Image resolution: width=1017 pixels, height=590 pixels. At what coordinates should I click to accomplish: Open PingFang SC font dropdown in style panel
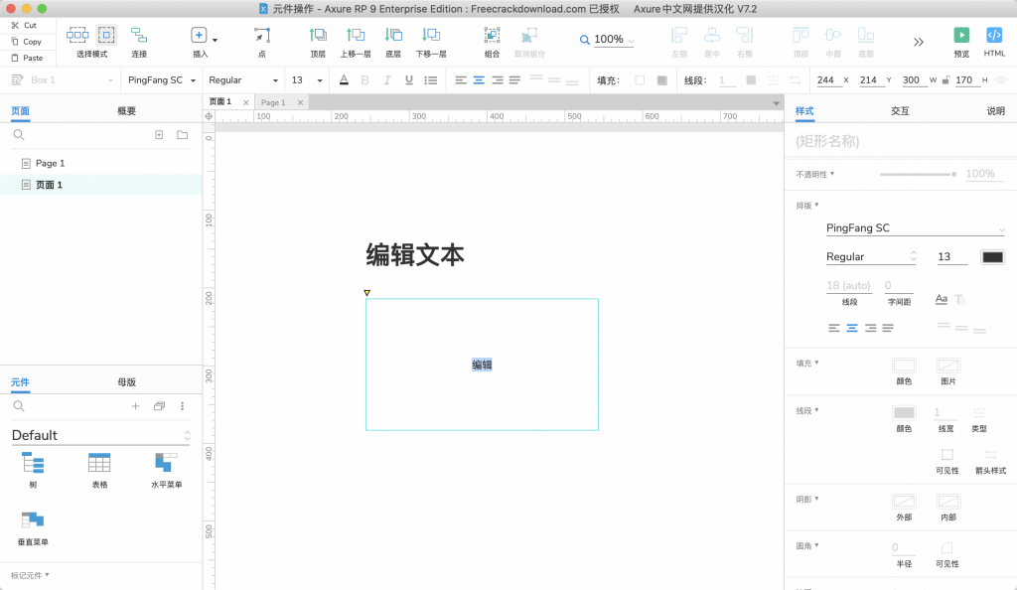pos(915,228)
